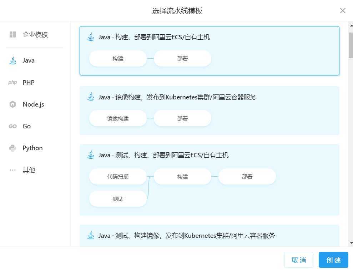The width and height of the screenshot is (353, 270).
Task: Click the Node.js hexagon icon
Action: pos(12,104)
